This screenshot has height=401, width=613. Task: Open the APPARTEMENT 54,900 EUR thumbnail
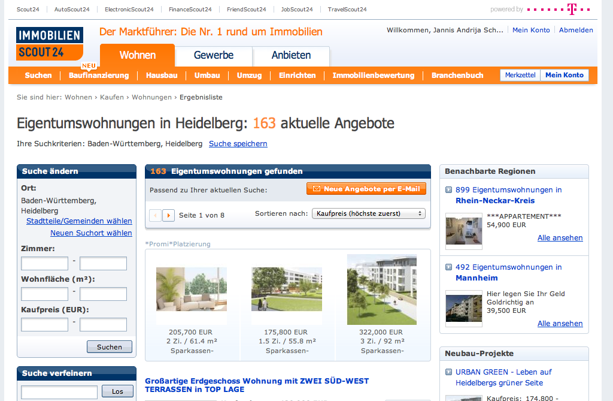[464, 231]
